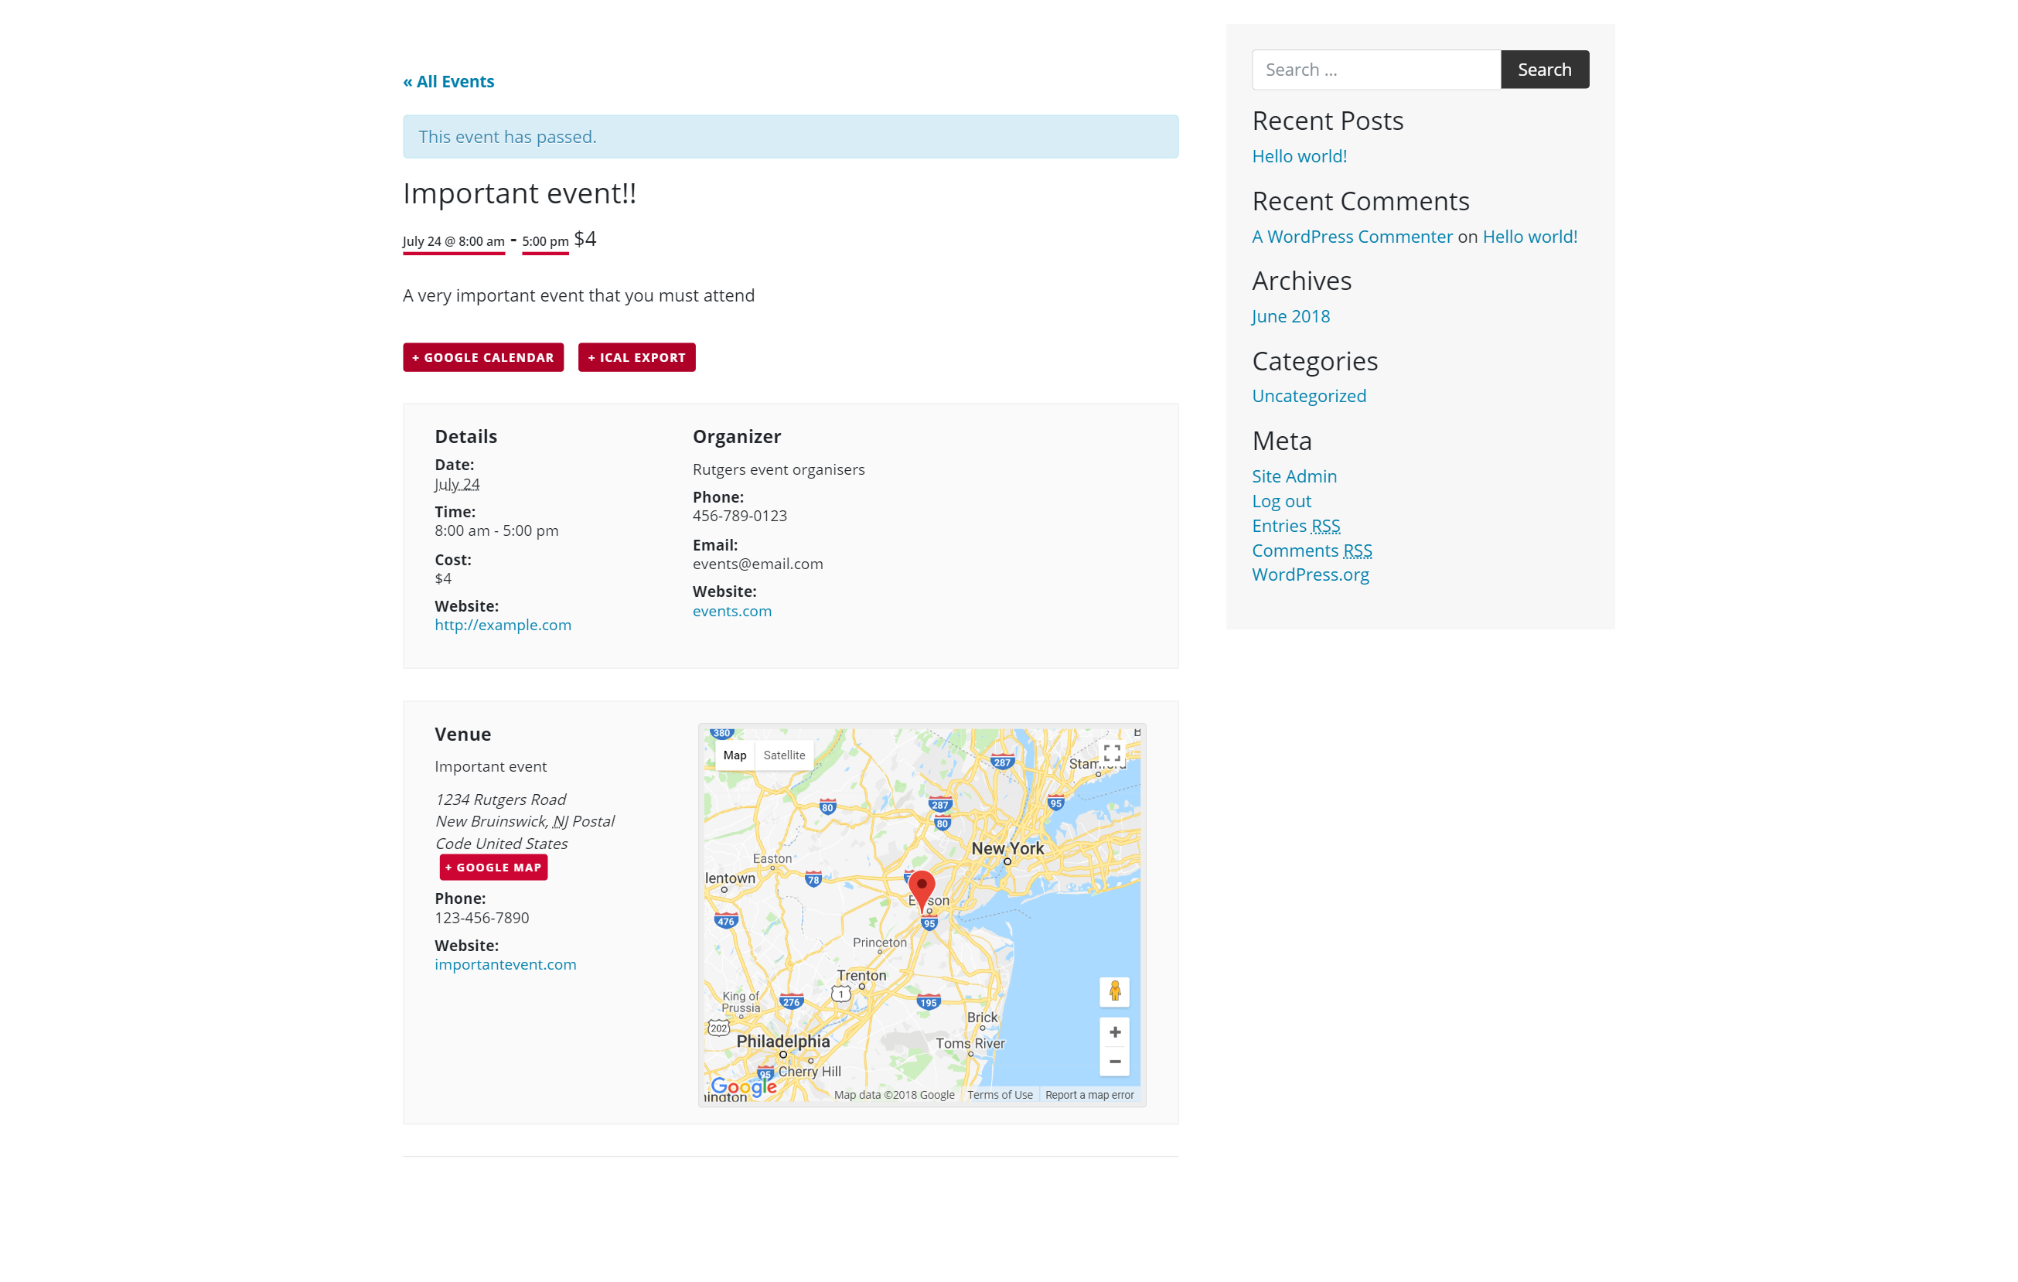Add event to Google Calendar
The width and height of the screenshot is (2018, 1282).
(x=482, y=358)
